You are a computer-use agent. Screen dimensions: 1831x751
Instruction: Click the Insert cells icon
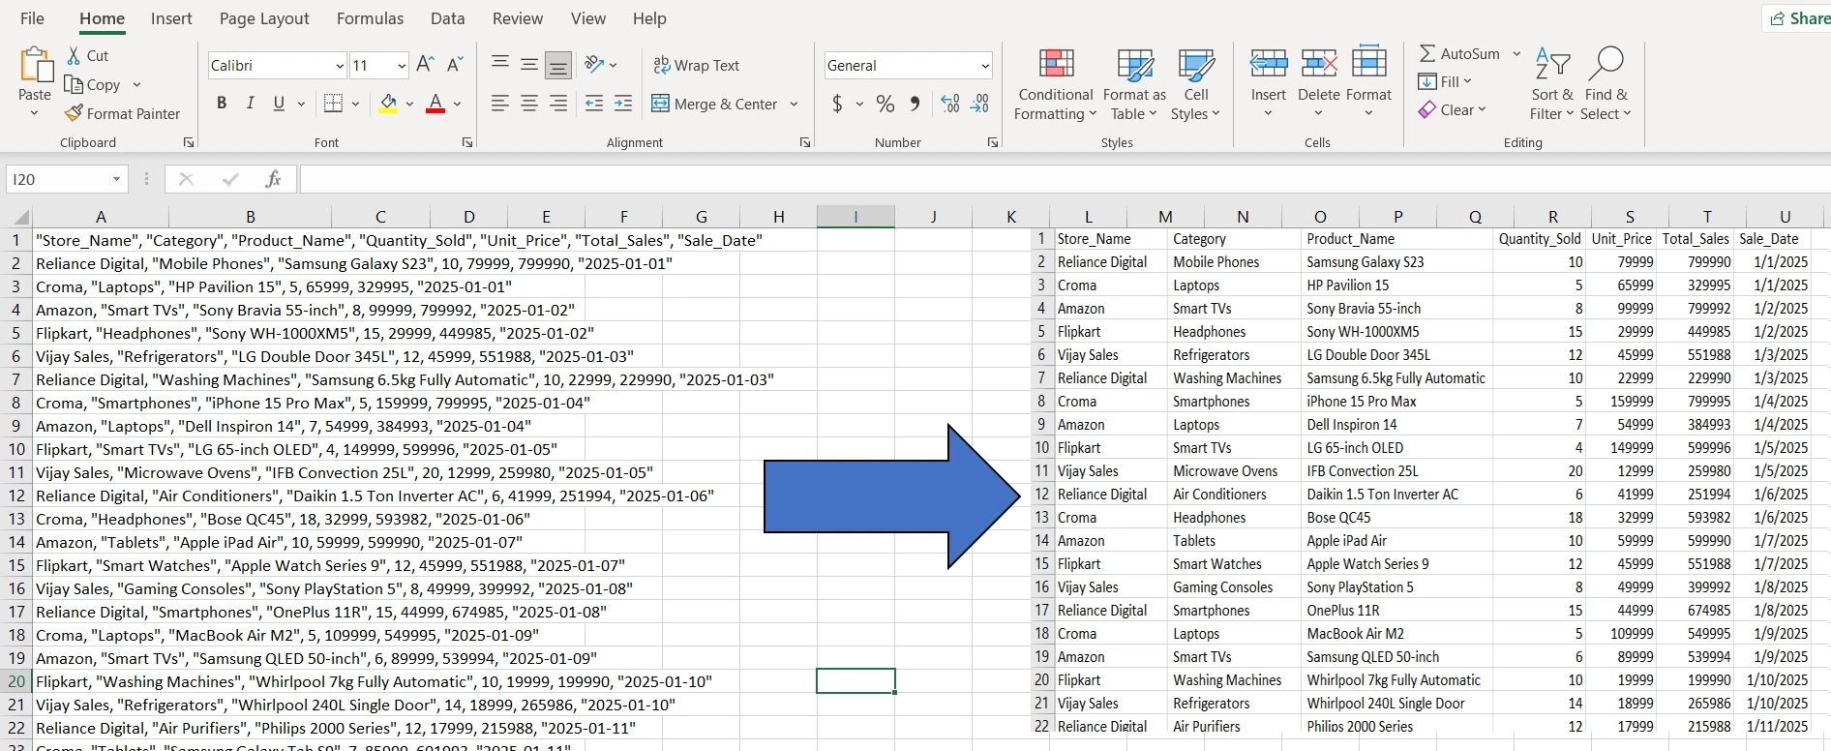point(1269,64)
